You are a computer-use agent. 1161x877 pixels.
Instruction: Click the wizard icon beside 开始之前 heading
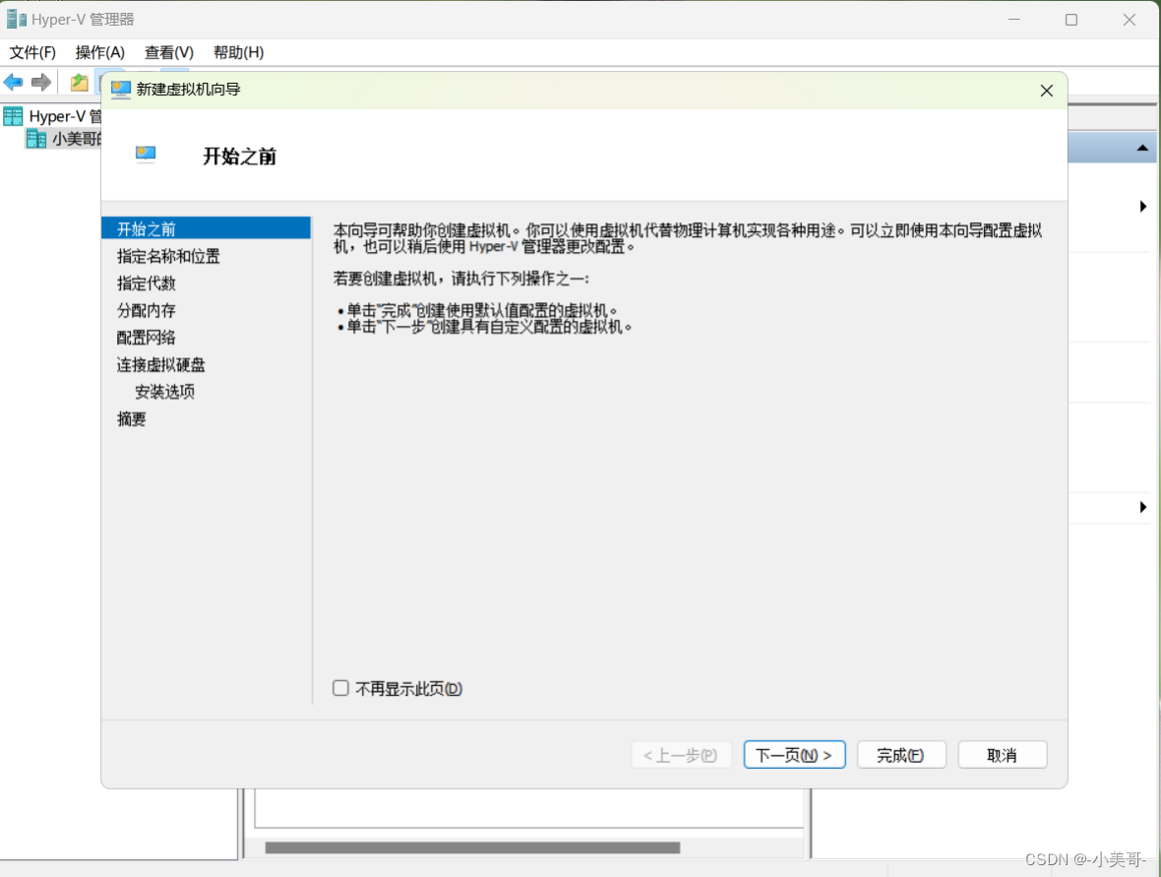click(x=145, y=155)
